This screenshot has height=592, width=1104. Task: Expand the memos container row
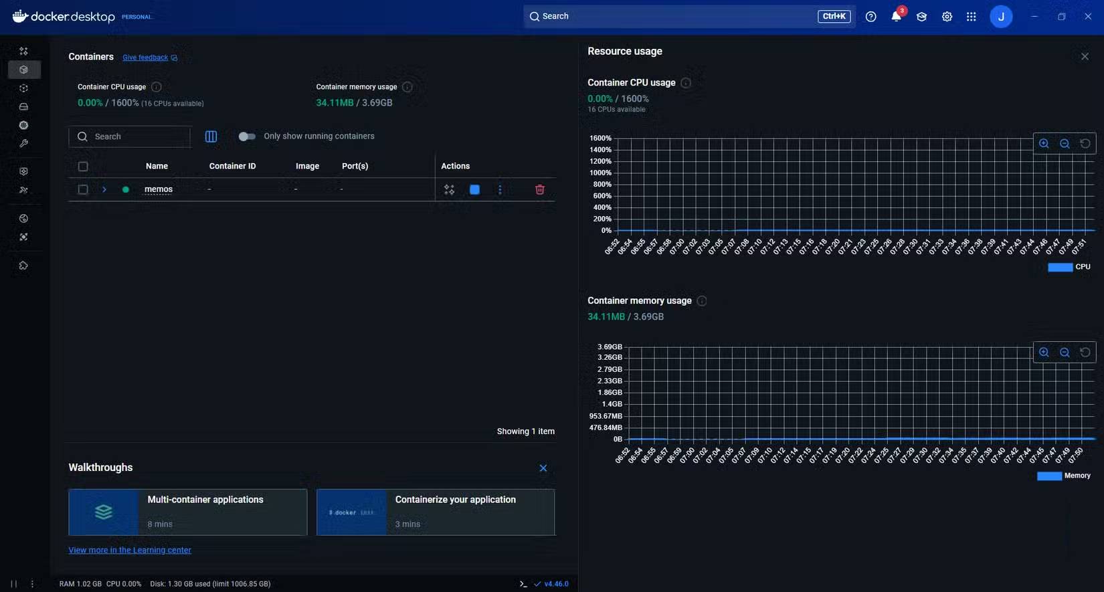(104, 190)
